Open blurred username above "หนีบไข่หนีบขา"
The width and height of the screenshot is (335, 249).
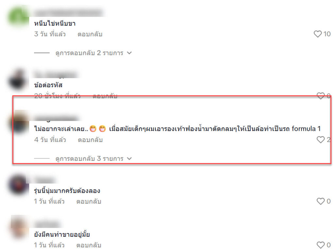point(68,13)
